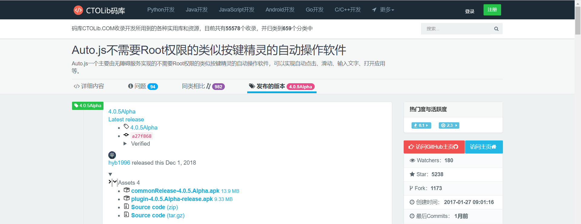Viewport: 581px width, 224px height.
Task: Click the file icon for Source code tar.gz
Action: (x=126, y=215)
